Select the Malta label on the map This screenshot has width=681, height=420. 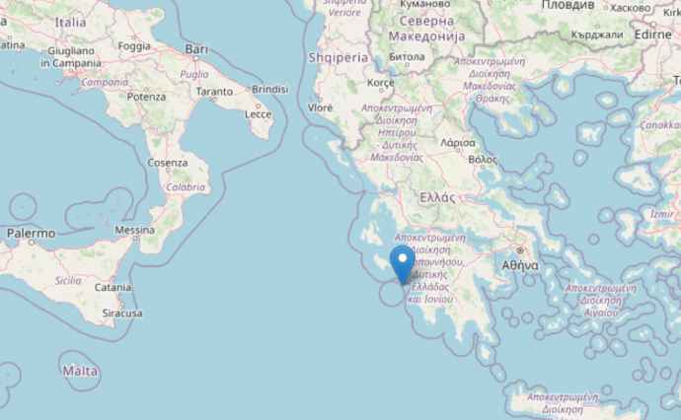pos(80,371)
